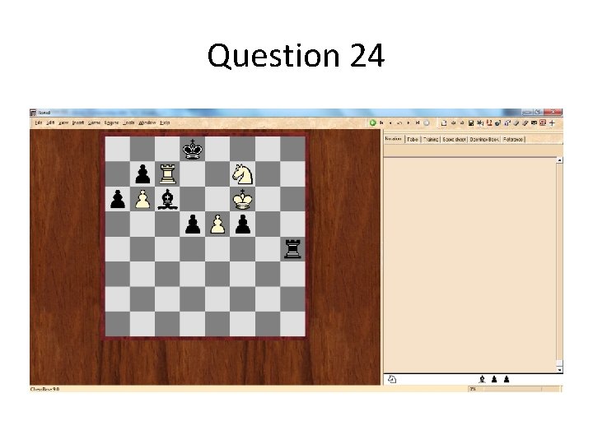Click the knight icon below notation pane
593x444 pixels.
(392, 379)
